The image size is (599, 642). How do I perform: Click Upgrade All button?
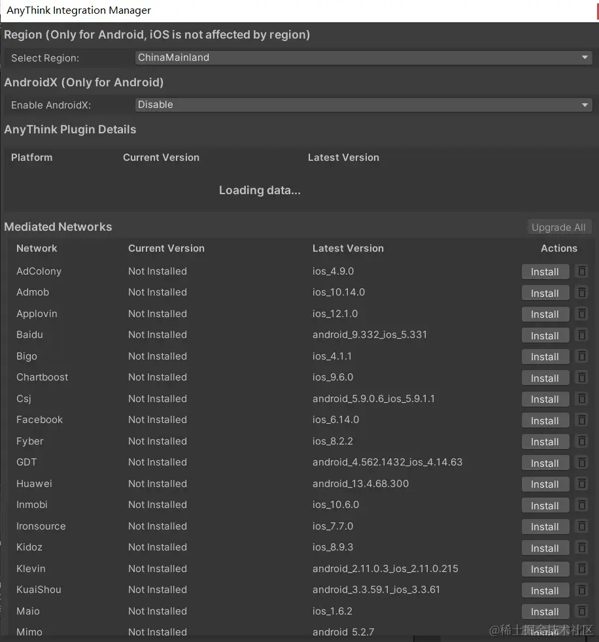click(x=559, y=228)
